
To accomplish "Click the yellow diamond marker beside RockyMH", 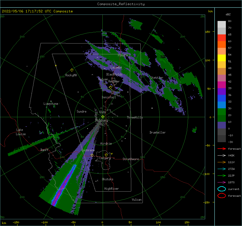I will [72, 70].
